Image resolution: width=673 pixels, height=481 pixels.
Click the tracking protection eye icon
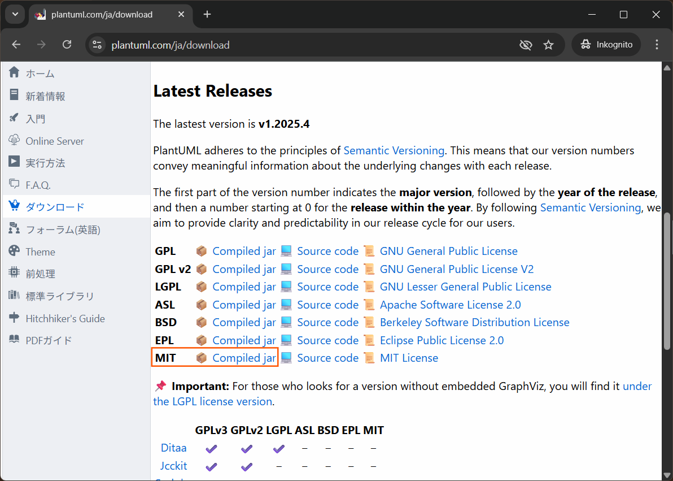coord(526,45)
